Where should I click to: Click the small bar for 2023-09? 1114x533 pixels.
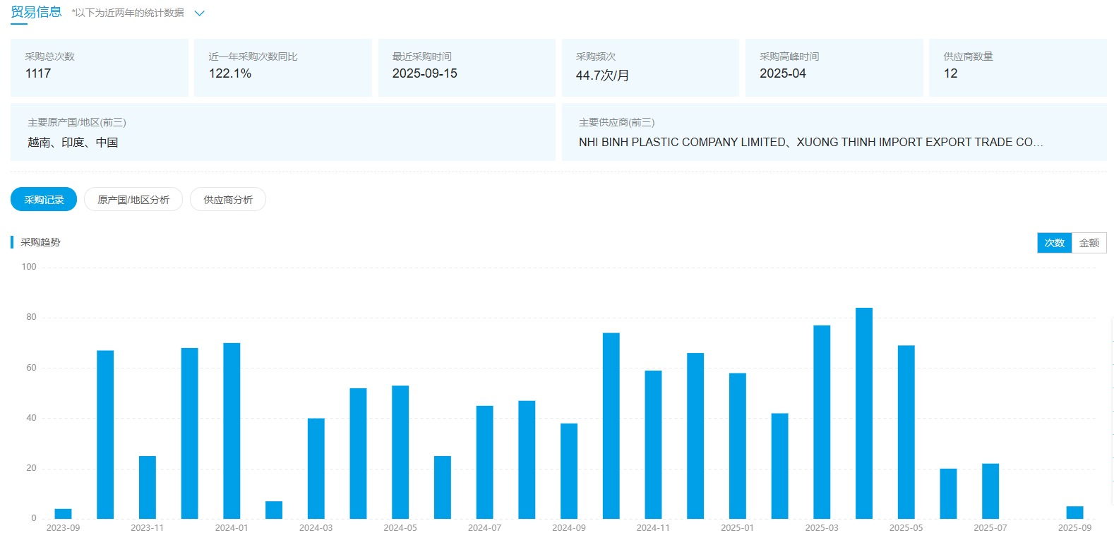click(63, 513)
